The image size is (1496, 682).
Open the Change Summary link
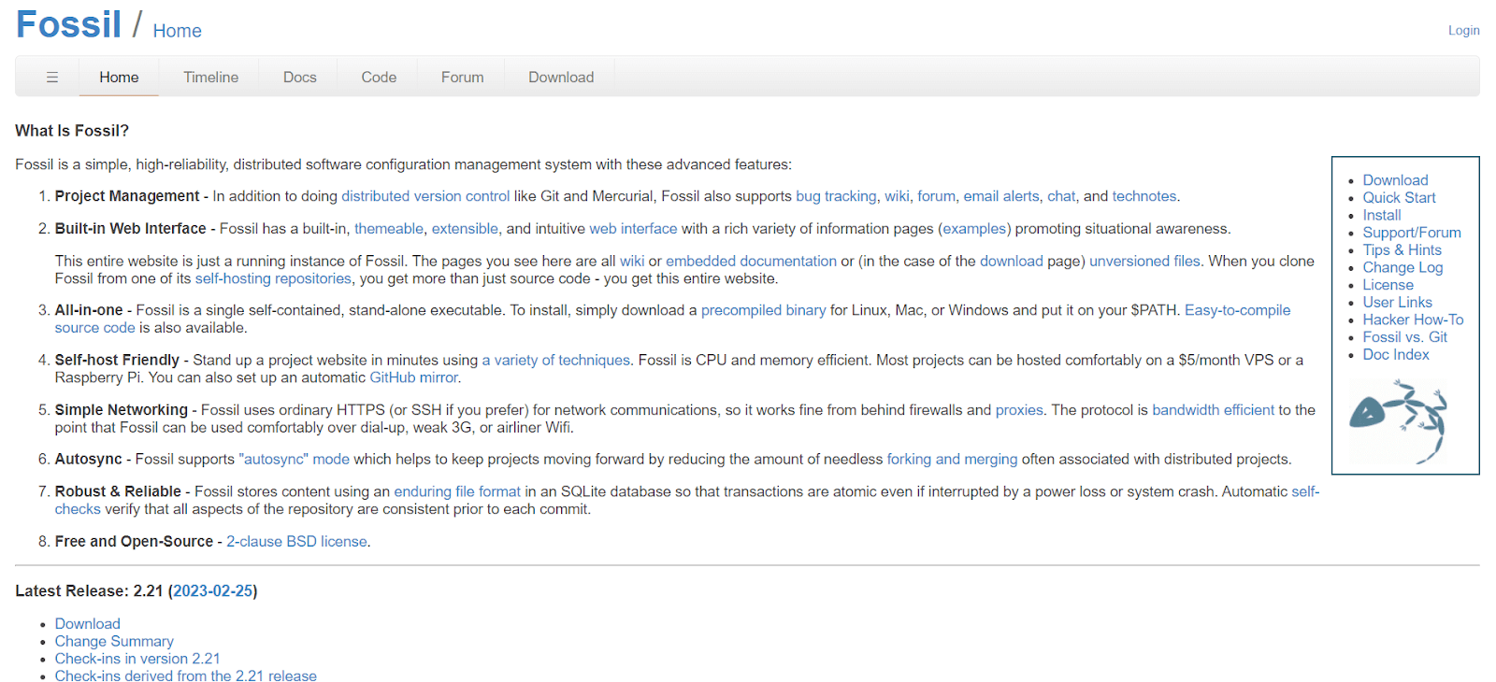tap(114, 642)
